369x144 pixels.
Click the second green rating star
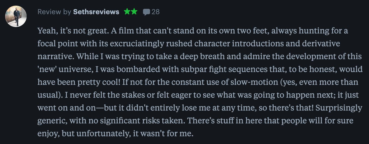[134, 12]
